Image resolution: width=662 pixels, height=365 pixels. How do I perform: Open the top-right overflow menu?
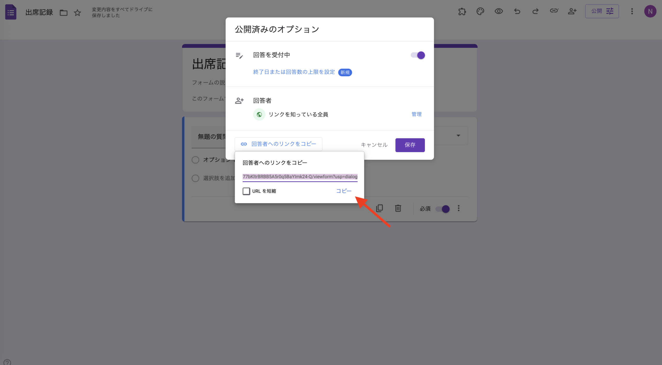tap(632, 11)
